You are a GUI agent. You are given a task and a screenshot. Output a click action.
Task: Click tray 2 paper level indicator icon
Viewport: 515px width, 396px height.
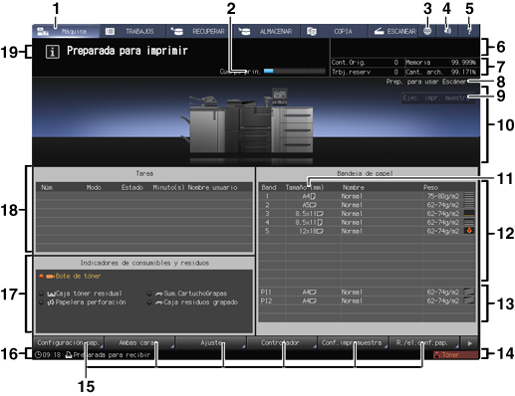coord(469,204)
